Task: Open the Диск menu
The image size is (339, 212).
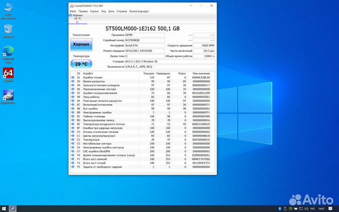Action: tap(111, 11)
